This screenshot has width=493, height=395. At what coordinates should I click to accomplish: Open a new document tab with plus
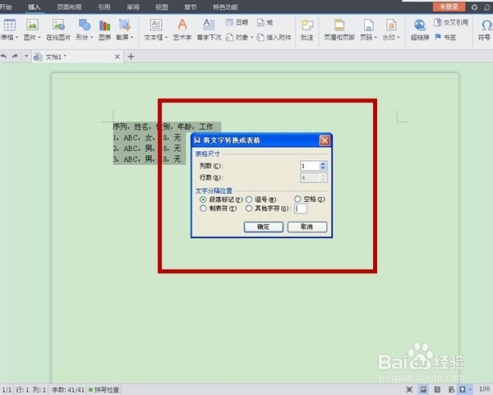pos(131,57)
